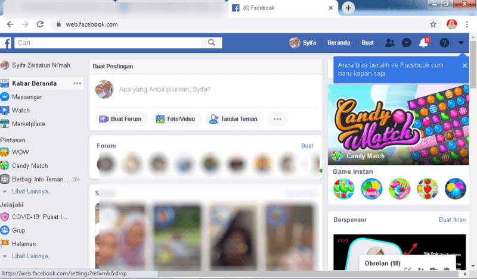The height and width of the screenshot is (279, 477).
Task: Go back with browser back arrow
Action: (10, 24)
